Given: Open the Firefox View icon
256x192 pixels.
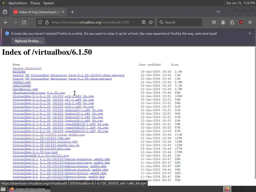Looking at the screenshot, I should click(x=5, y=12).
